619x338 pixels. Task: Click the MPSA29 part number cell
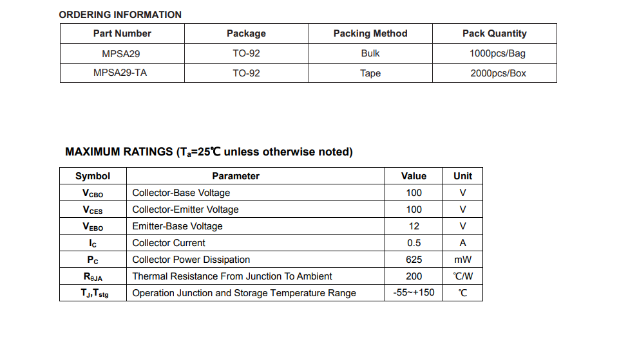(x=122, y=53)
